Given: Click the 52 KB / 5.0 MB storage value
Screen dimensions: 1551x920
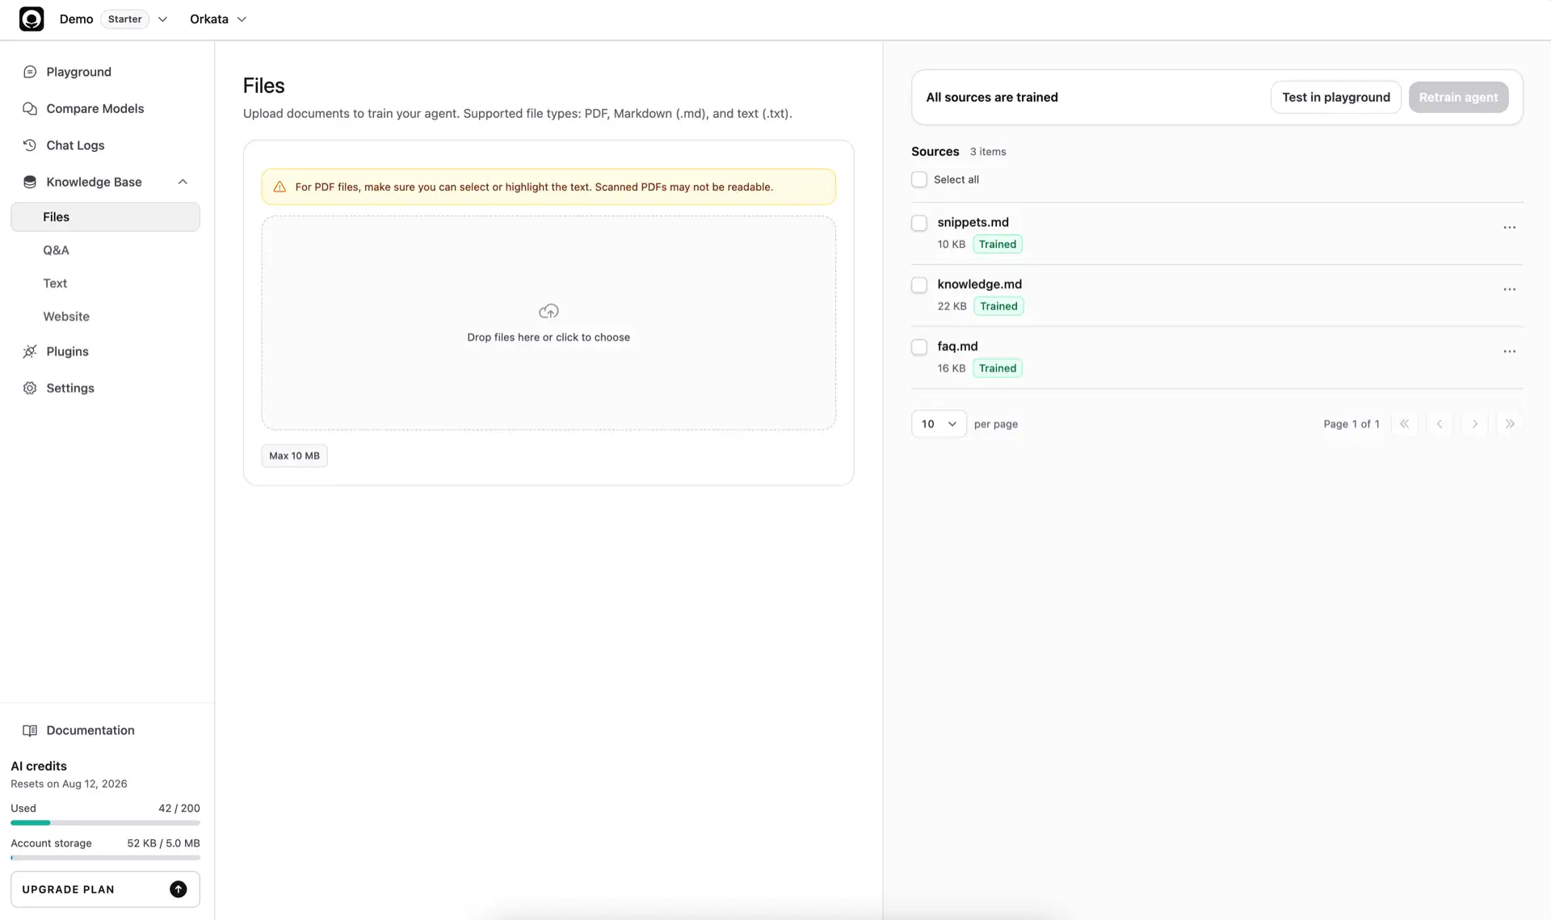Looking at the screenshot, I should (x=163, y=843).
